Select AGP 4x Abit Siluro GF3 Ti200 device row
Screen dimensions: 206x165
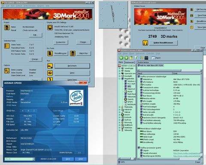[x=151, y=65]
